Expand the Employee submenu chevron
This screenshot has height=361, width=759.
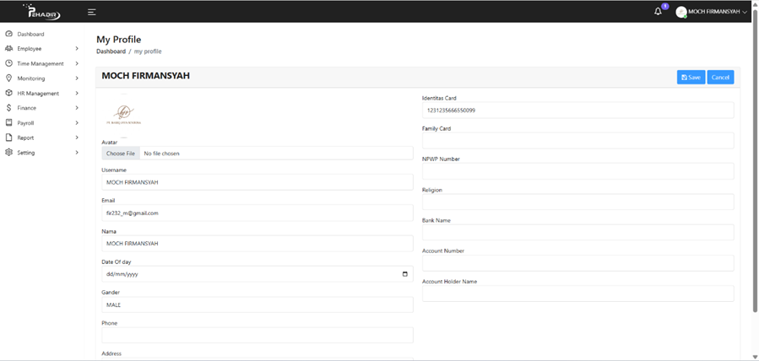(77, 49)
